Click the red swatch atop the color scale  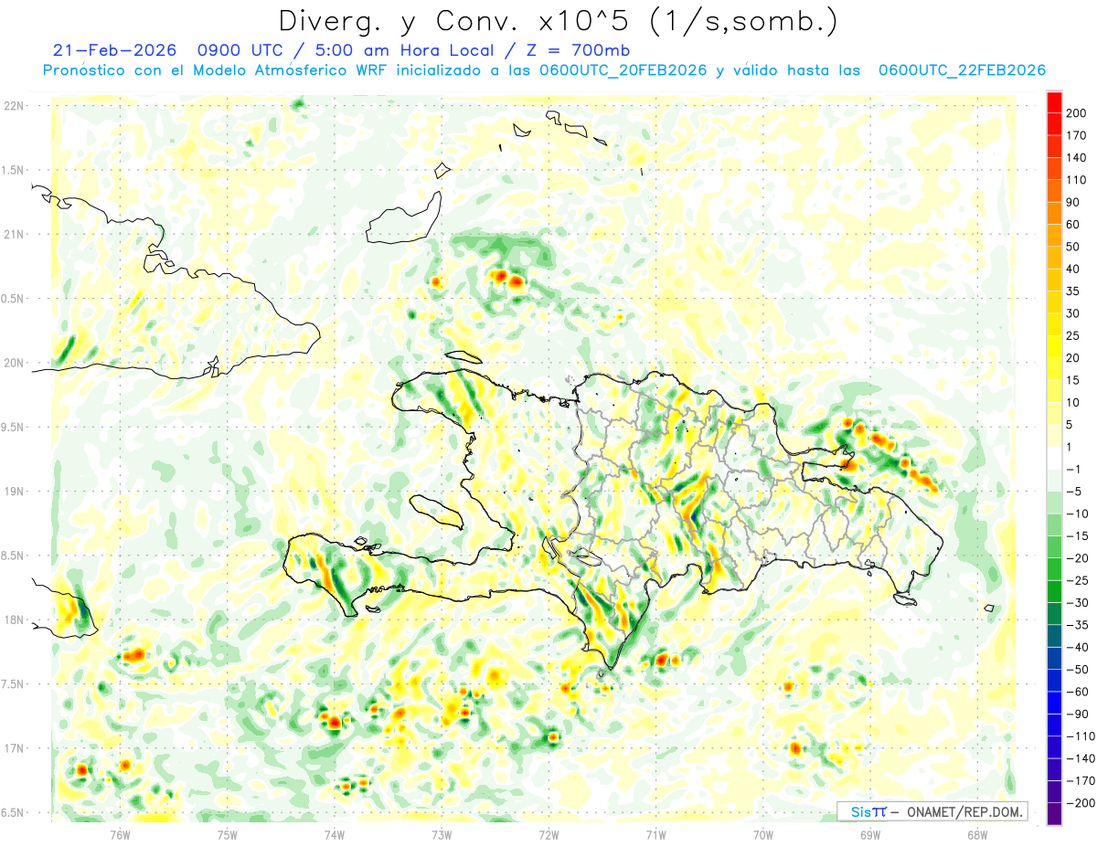click(x=1054, y=101)
